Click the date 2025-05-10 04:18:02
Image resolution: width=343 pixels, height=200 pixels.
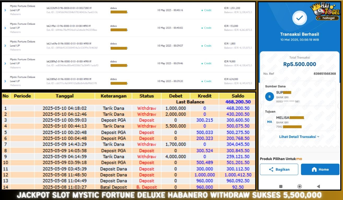64,108
